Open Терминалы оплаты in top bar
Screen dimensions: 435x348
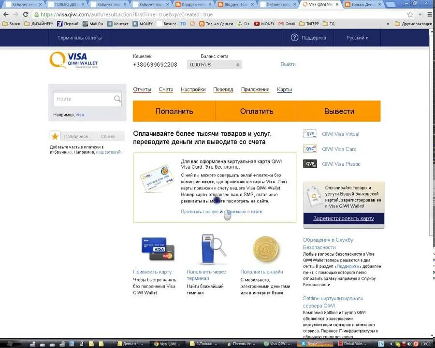(x=79, y=38)
